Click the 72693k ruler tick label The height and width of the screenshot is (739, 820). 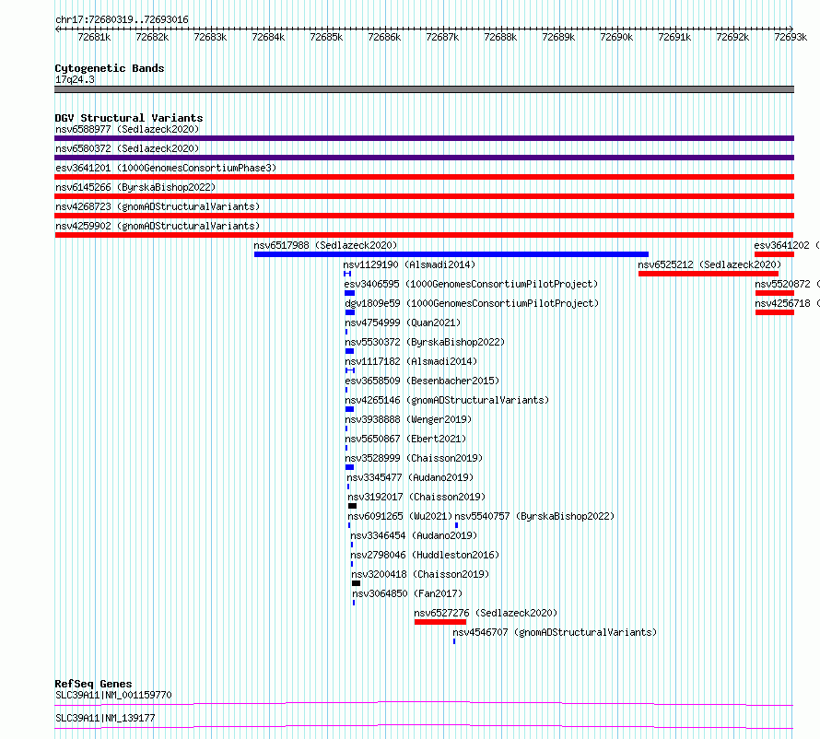click(x=791, y=37)
